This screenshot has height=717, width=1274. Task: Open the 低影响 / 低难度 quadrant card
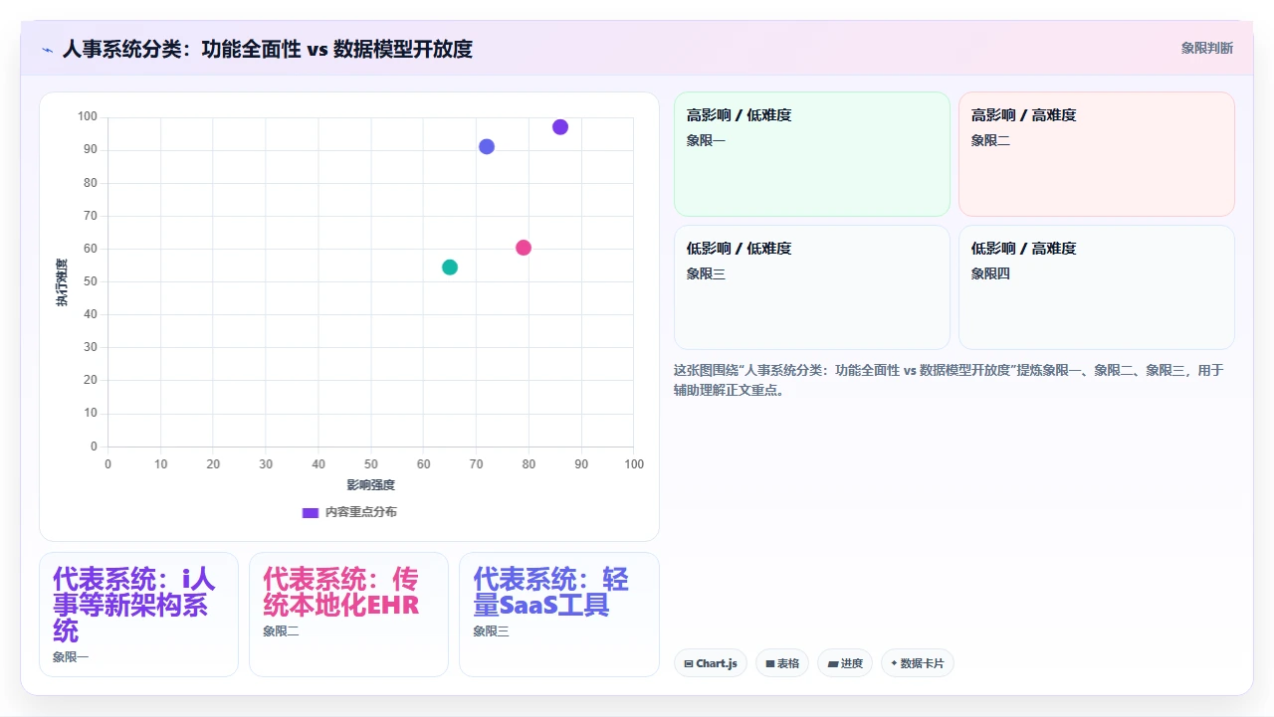click(812, 287)
